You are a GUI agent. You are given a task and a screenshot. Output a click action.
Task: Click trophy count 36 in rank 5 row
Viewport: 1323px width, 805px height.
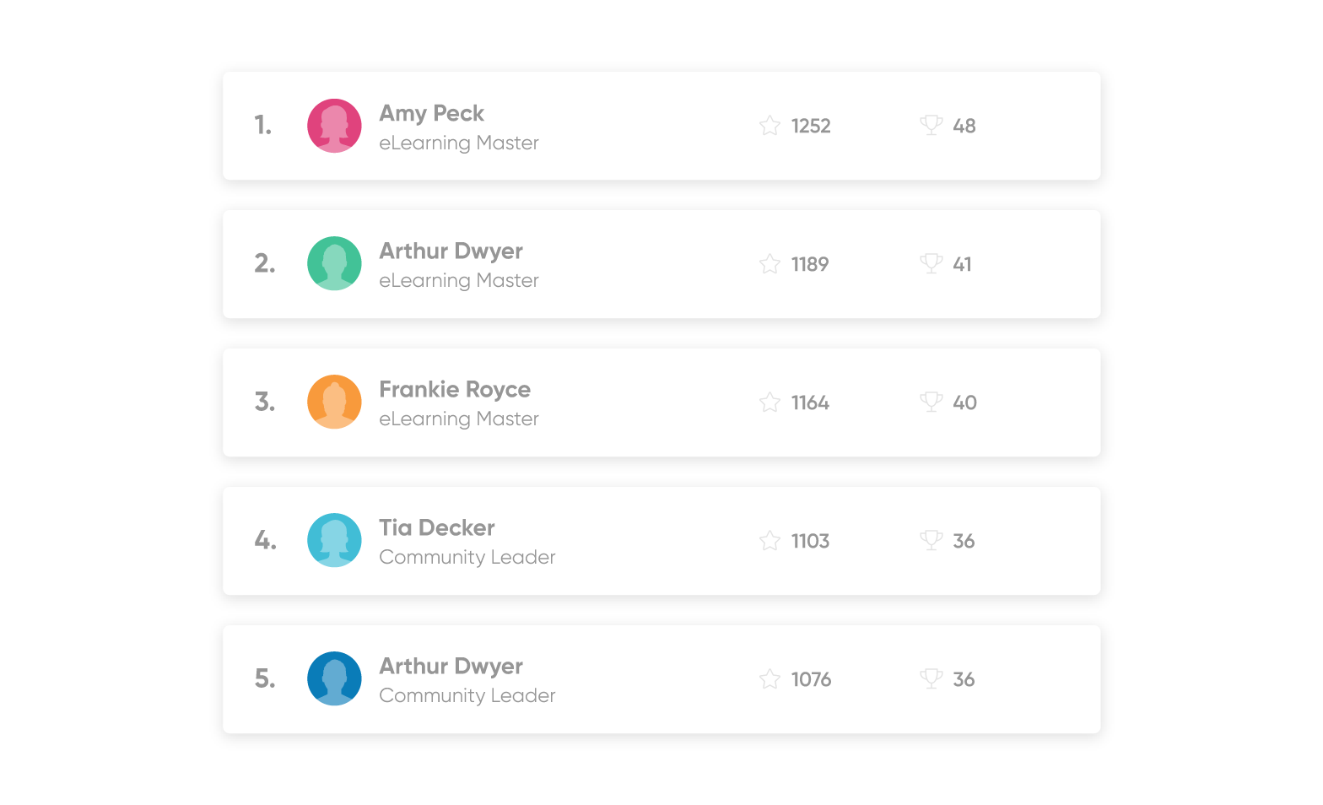click(964, 680)
